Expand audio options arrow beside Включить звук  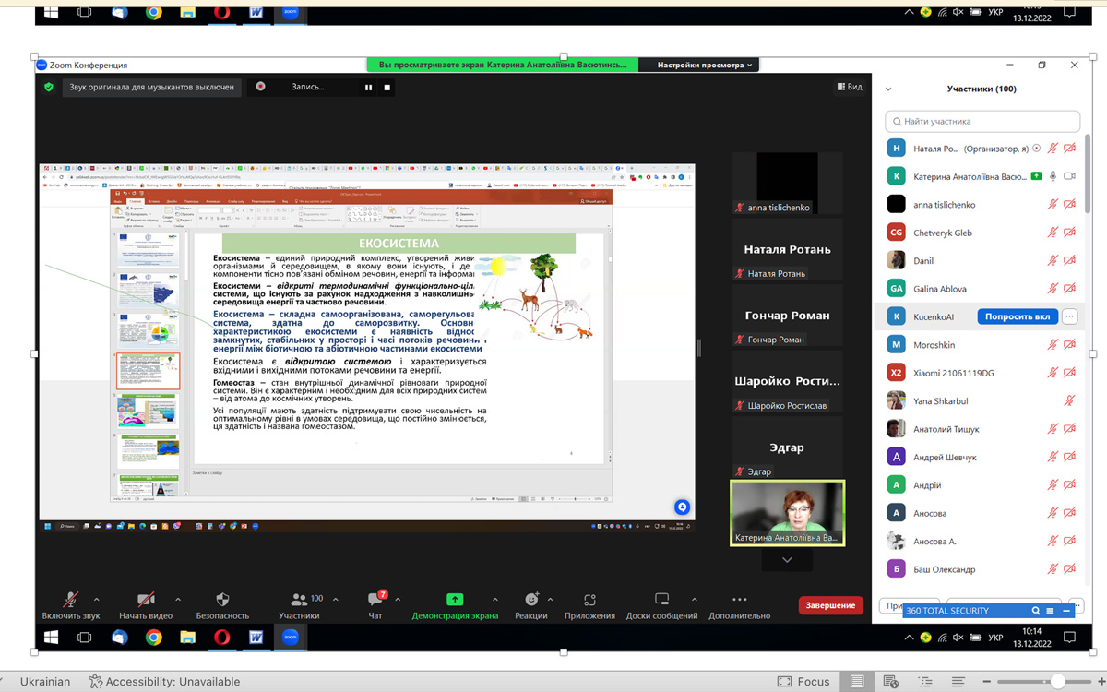102,599
